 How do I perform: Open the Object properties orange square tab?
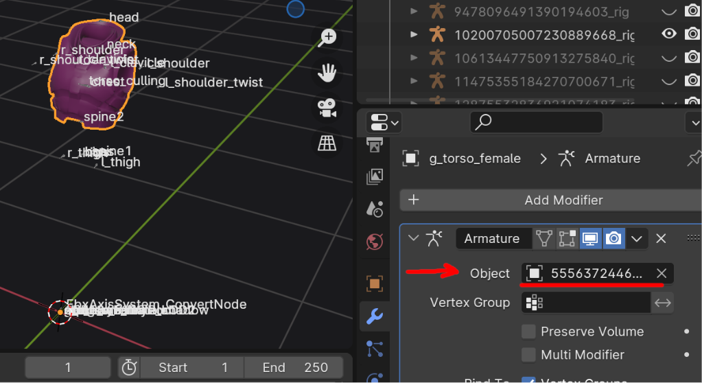coord(375,283)
